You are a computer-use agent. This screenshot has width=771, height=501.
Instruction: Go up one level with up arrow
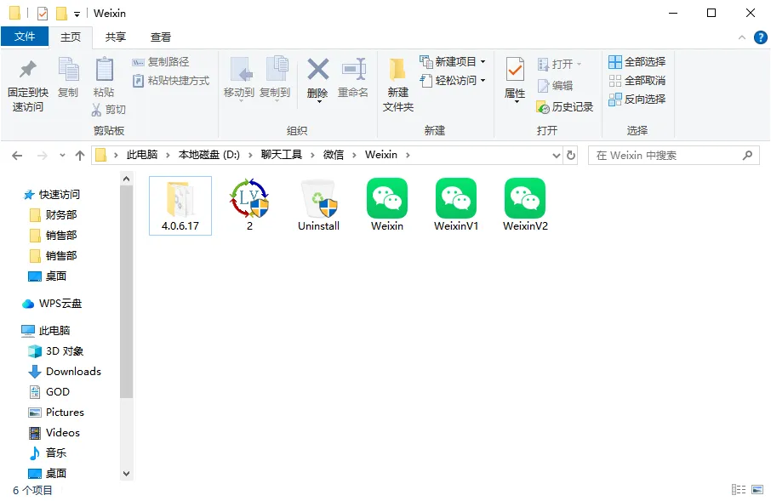point(80,156)
